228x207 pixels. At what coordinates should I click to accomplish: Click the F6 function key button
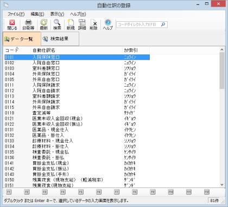point(99,192)
